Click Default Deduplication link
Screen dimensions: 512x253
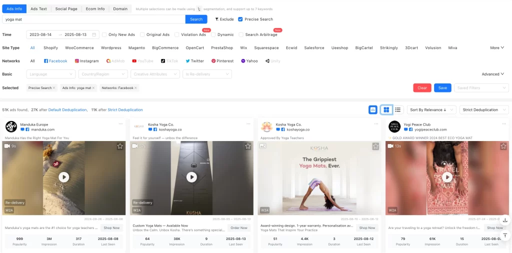point(67,110)
